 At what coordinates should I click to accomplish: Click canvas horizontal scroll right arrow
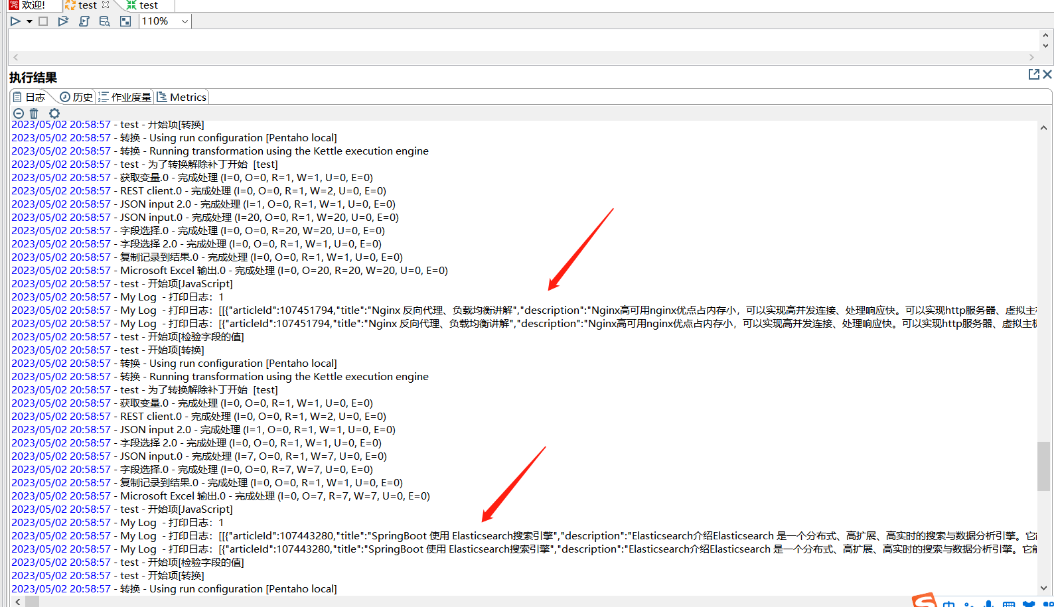(1031, 58)
